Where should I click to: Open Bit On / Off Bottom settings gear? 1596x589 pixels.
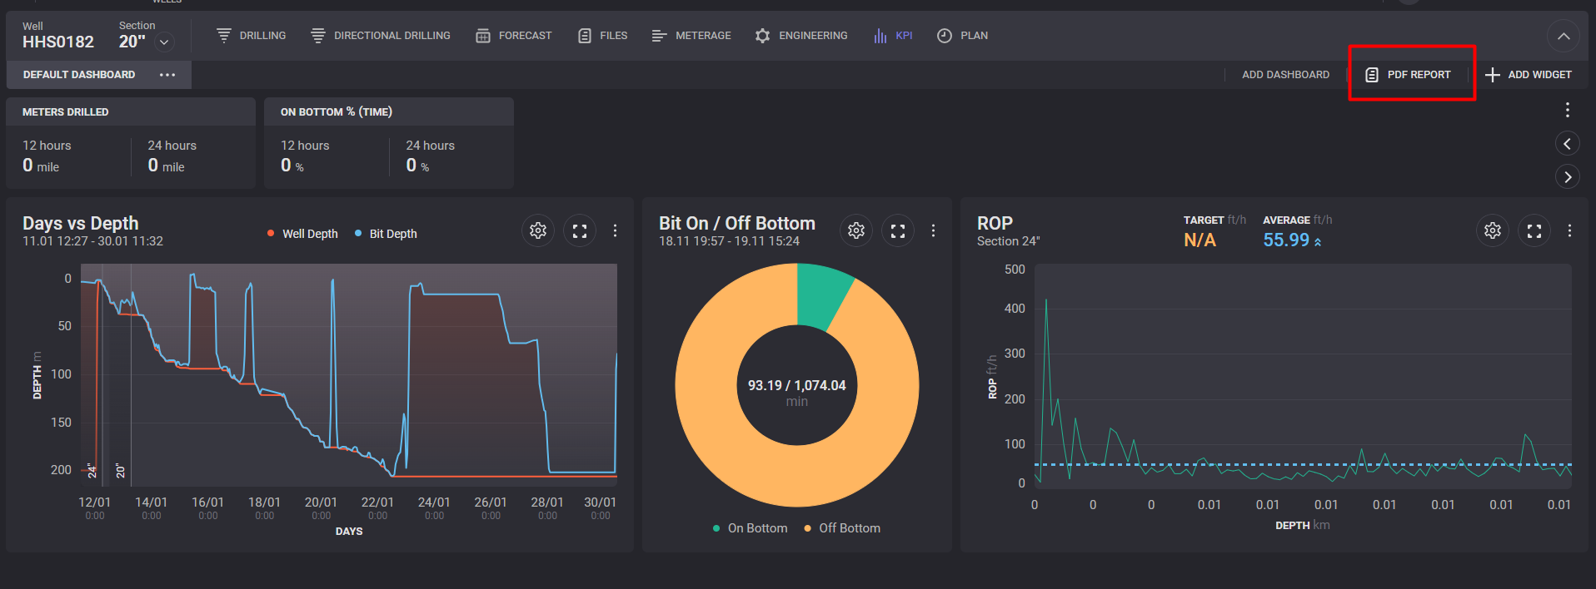pyautogui.click(x=856, y=230)
